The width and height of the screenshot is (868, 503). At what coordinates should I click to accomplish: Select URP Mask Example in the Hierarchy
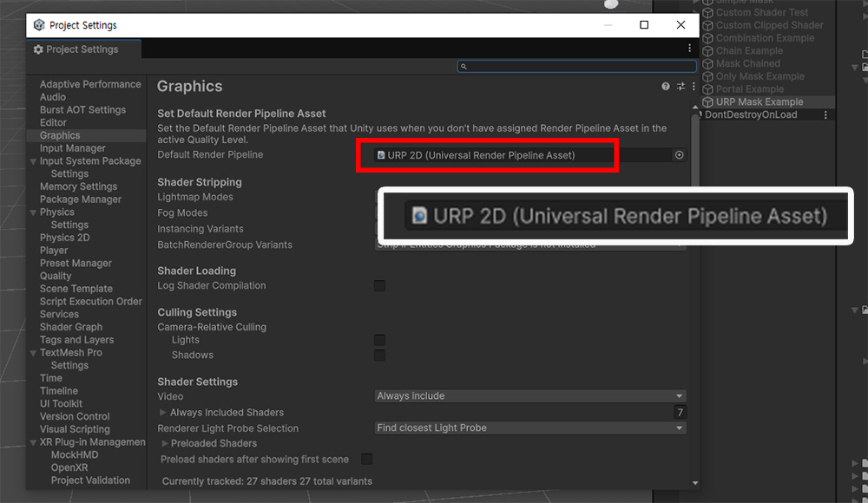(x=759, y=101)
